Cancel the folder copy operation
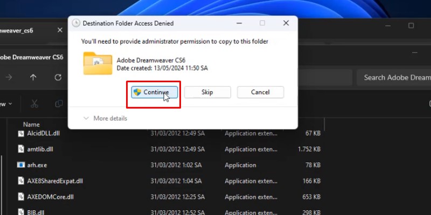The width and height of the screenshot is (431, 215). coord(260,92)
